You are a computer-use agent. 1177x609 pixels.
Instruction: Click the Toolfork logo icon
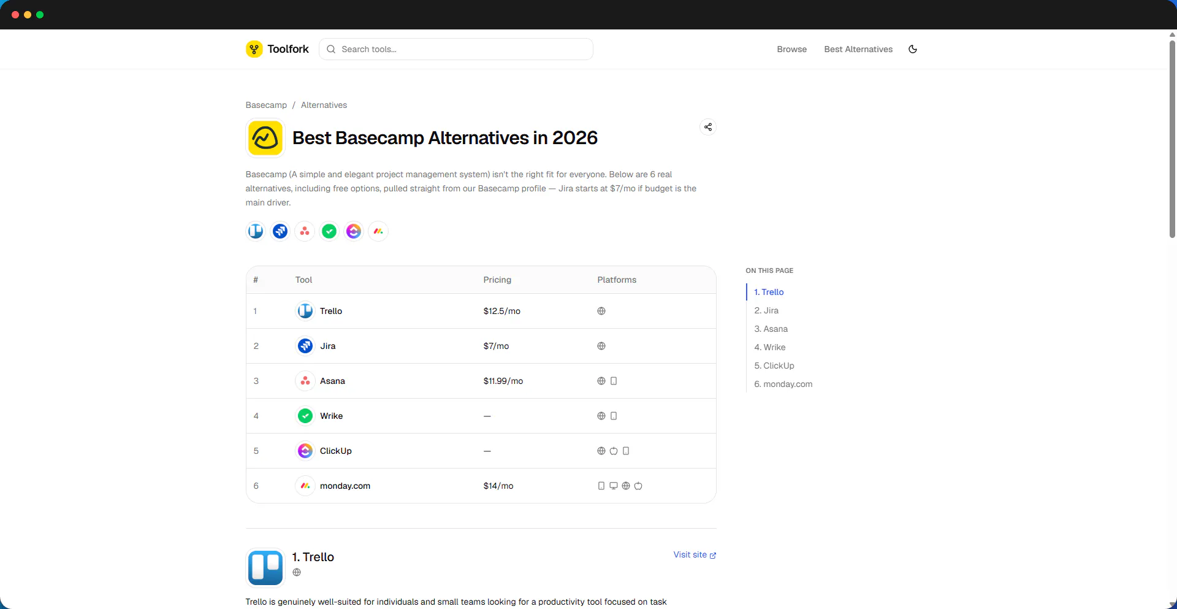pyautogui.click(x=254, y=49)
